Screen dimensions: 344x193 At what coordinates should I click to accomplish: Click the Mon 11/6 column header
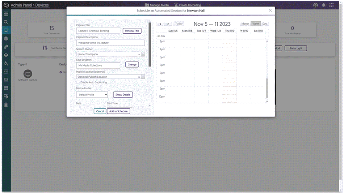187,31
